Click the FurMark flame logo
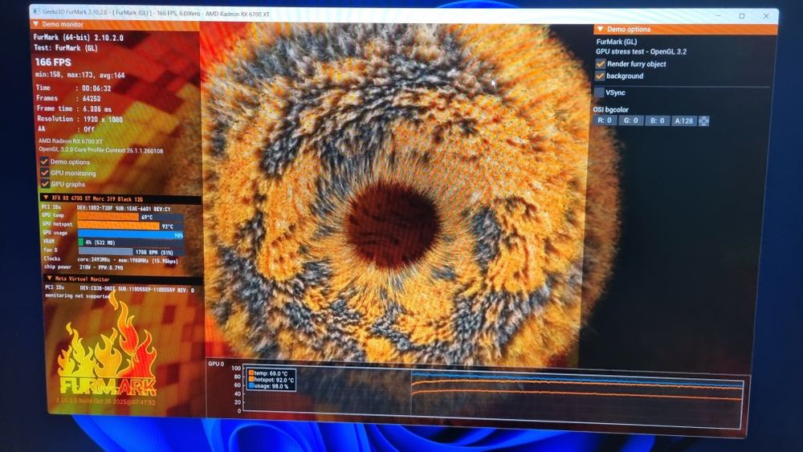The height and width of the screenshot is (452, 803). coord(108,345)
